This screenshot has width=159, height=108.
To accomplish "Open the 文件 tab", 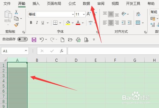I will 7,4.
